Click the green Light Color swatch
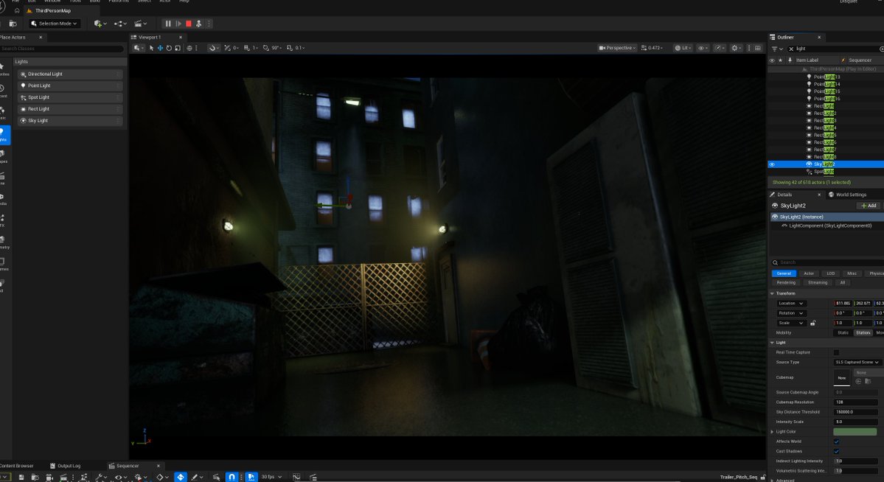The height and width of the screenshot is (482, 884). [x=855, y=432]
